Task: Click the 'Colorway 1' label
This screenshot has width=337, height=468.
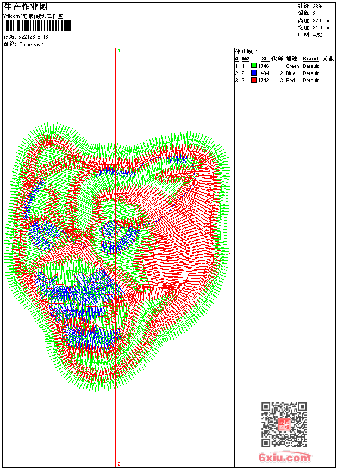Action: pos(32,45)
